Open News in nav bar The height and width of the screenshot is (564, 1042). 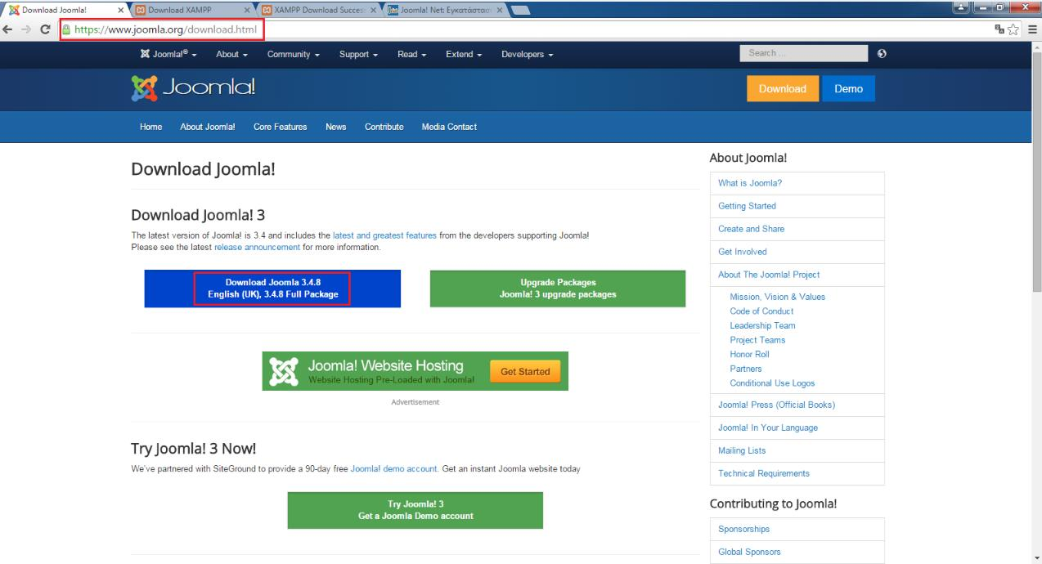[336, 127]
